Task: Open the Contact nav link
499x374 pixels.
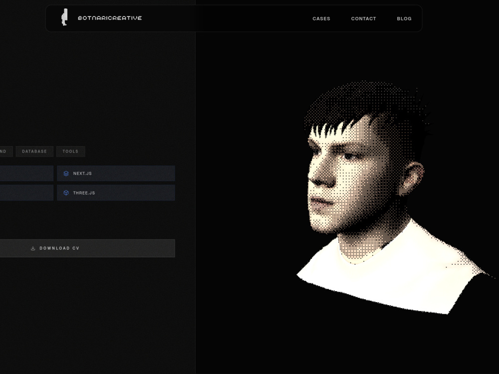Action: click(363, 19)
